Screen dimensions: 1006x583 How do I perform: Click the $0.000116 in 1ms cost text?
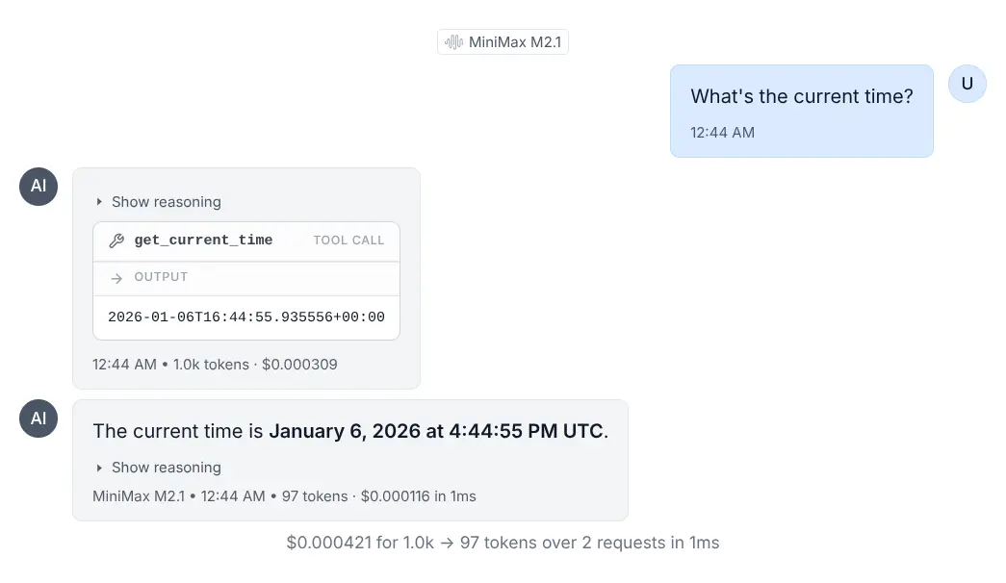[419, 496]
